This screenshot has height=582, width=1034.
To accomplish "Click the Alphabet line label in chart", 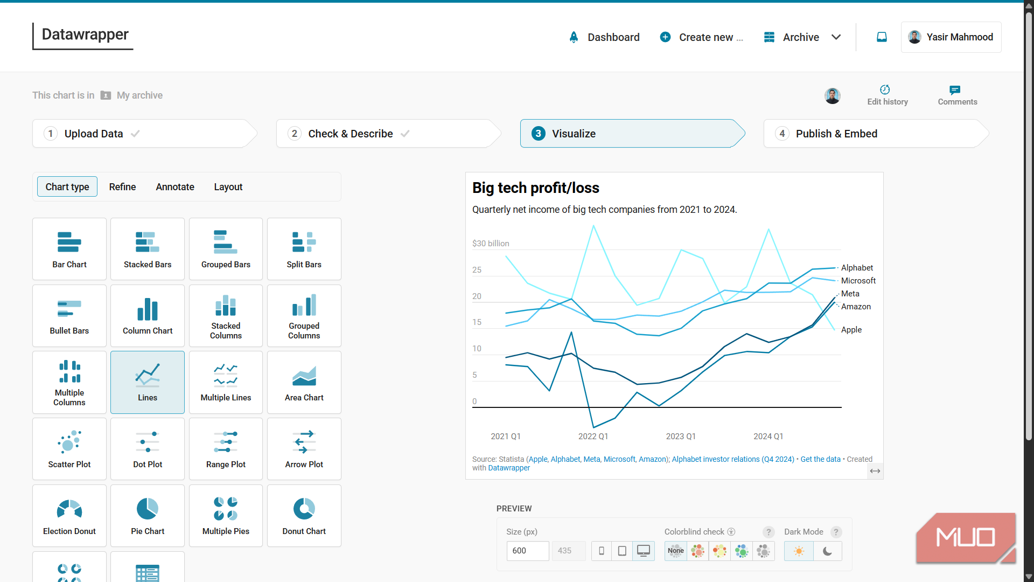I will [x=857, y=268].
